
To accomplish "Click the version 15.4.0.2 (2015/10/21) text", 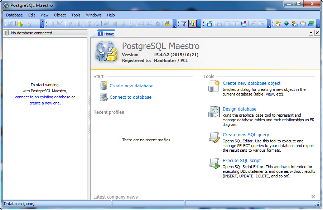I will pos(176,55).
